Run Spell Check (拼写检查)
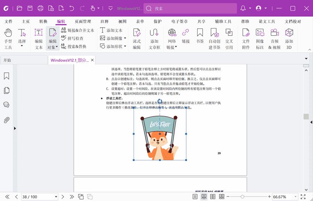Image resolution: width=313 pixels, height=201 pixels. click(72, 38)
